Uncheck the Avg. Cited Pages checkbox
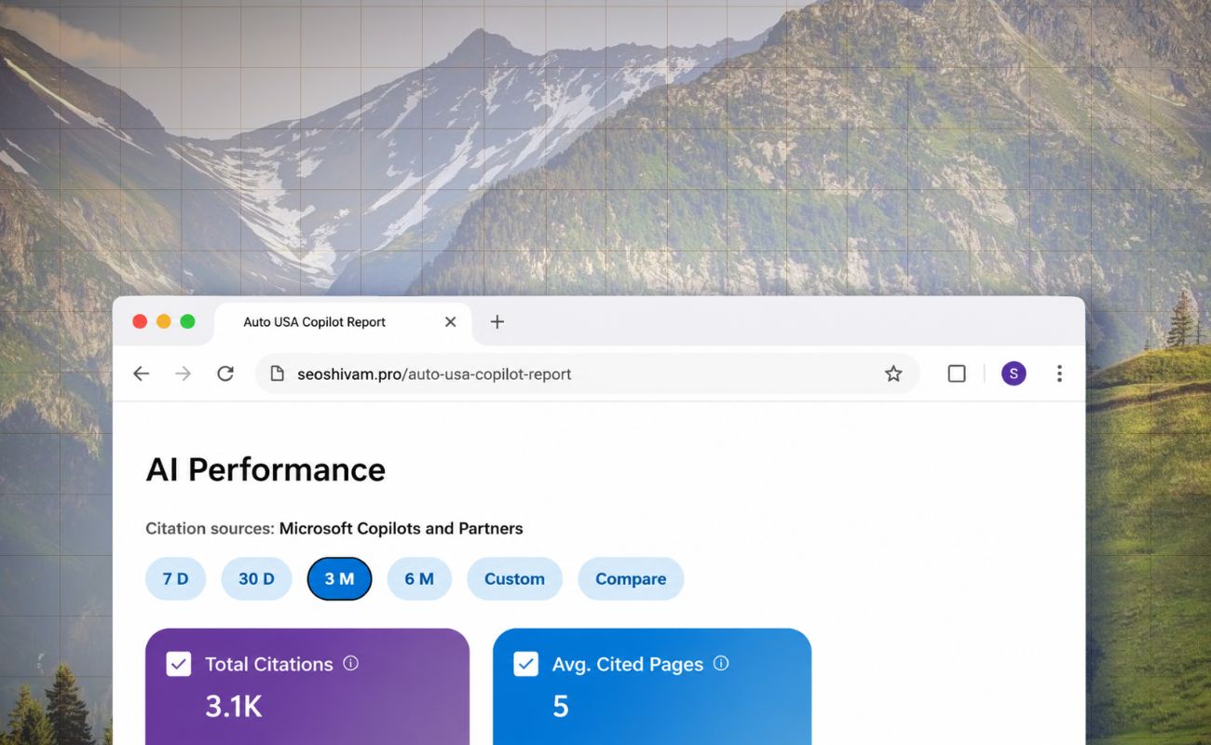 526,664
